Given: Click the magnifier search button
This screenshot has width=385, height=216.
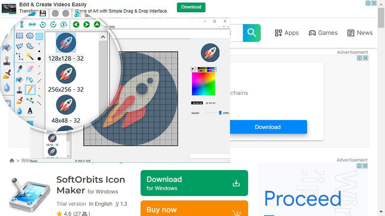Looking at the screenshot, I should tap(252, 33).
